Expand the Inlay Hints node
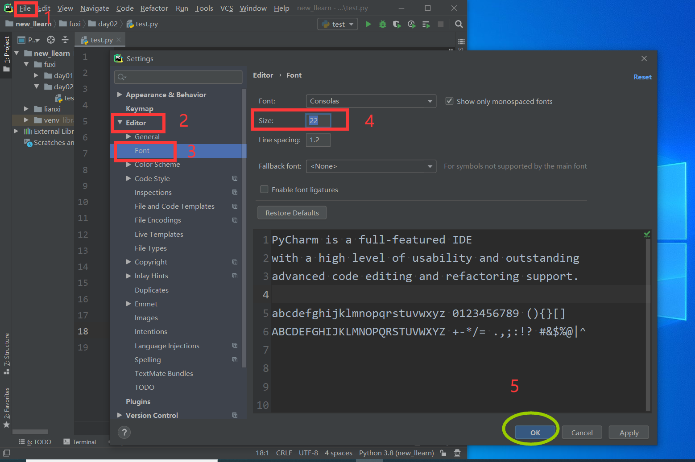The width and height of the screenshot is (695, 462). click(x=128, y=276)
